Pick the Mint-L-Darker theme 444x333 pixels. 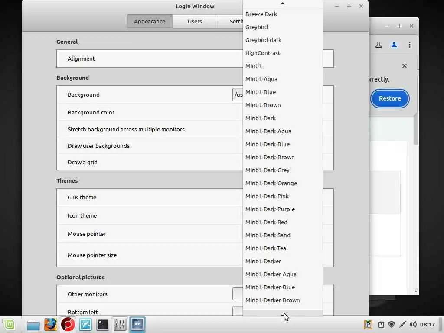tap(283, 261)
